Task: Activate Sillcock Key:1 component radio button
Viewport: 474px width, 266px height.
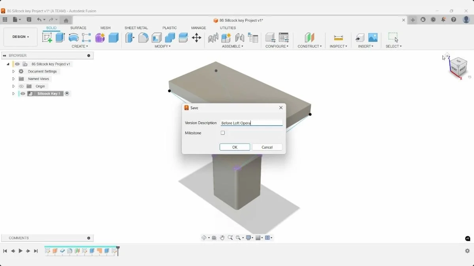Action: pos(67,94)
